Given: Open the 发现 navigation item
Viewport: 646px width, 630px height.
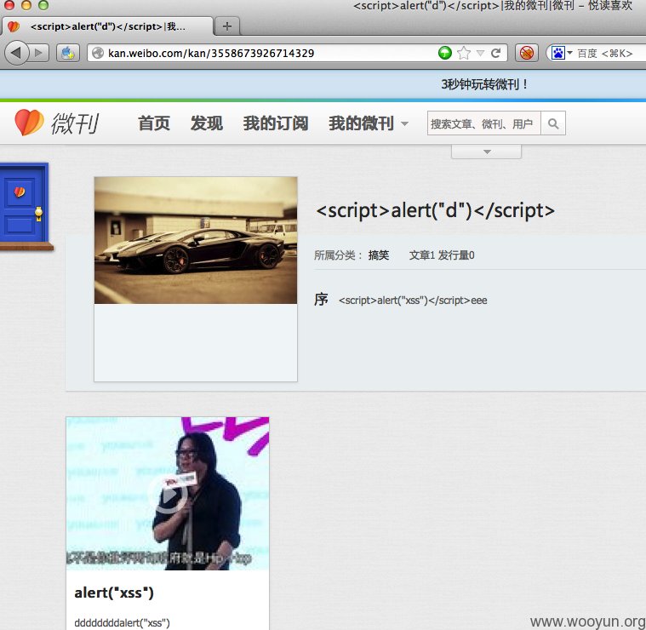Looking at the screenshot, I should [207, 123].
